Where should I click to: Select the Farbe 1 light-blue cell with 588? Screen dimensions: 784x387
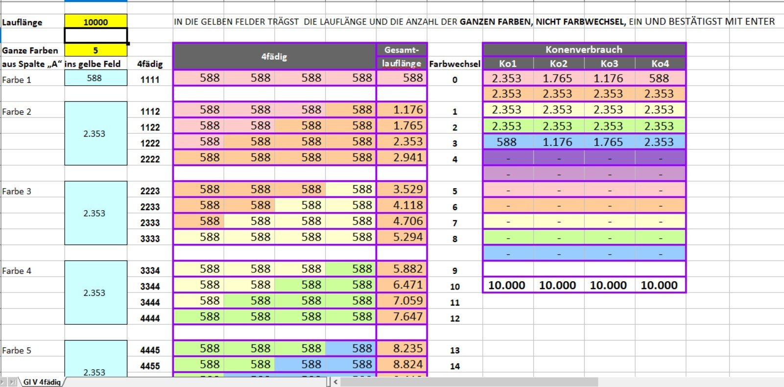point(95,78)
